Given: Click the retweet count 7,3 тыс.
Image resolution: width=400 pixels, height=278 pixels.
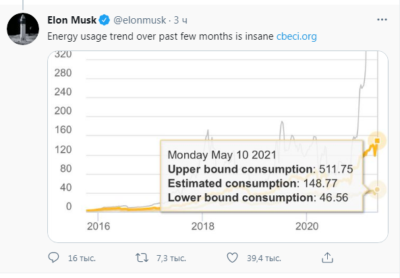Looking at the screenshot, I should click(171, 258).
